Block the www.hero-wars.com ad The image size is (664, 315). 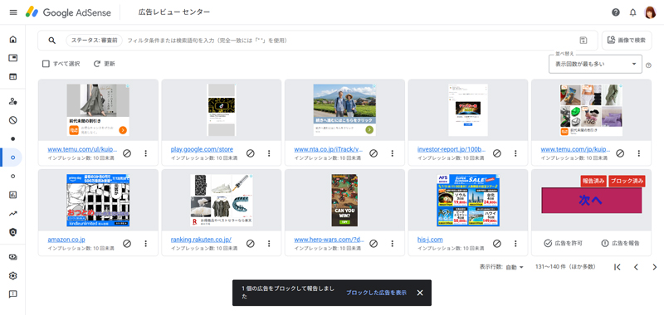[373, 243]
